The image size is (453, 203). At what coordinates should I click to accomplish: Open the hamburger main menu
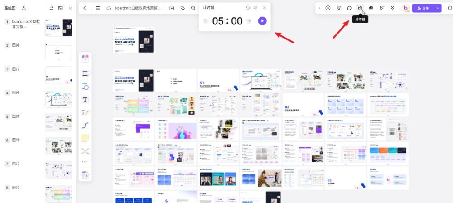(98, 8)
